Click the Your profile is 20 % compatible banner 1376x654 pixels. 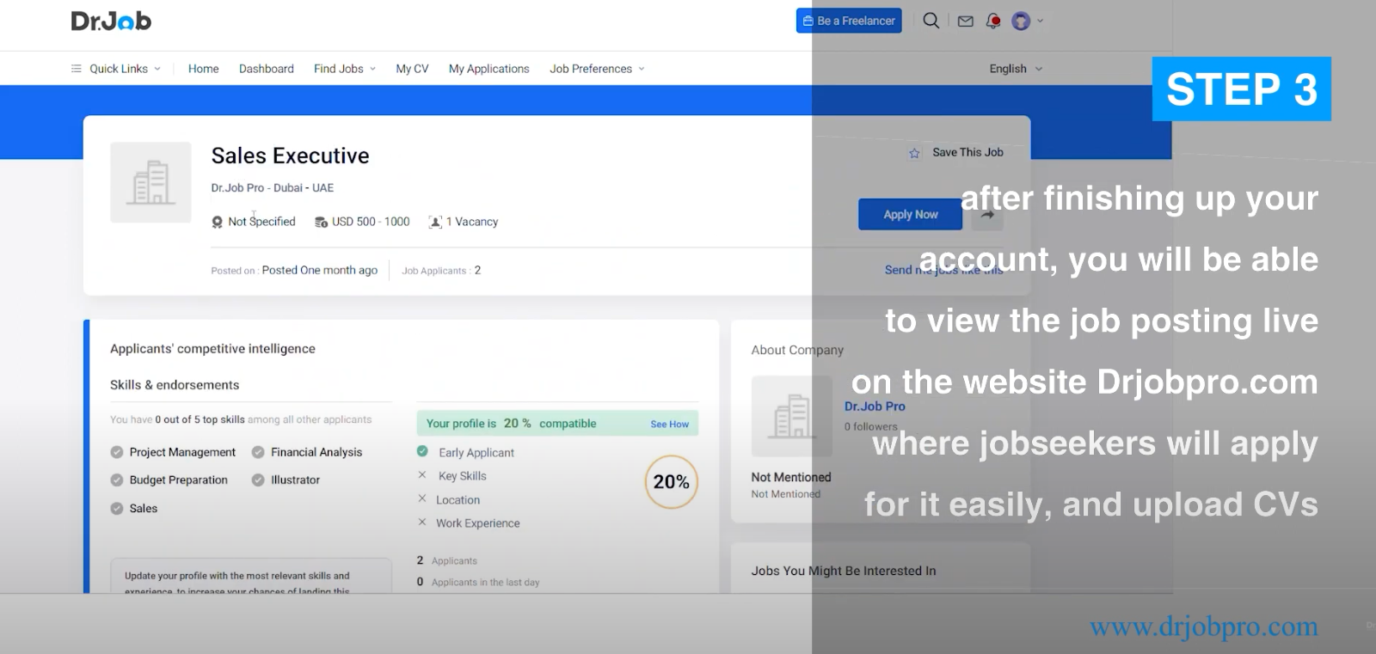(557, 424)
